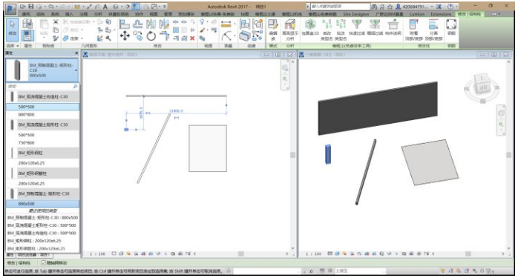Switch to the Properties tab at panel bottom
Image resolution: width=518 pixels, height=278 pixels.
[x=10, y=254]
